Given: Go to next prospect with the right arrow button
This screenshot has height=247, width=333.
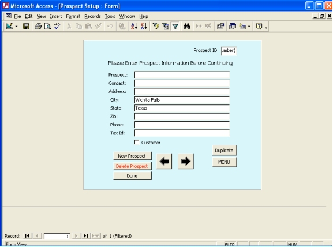Looking at the screenshot, I should 186,162.
